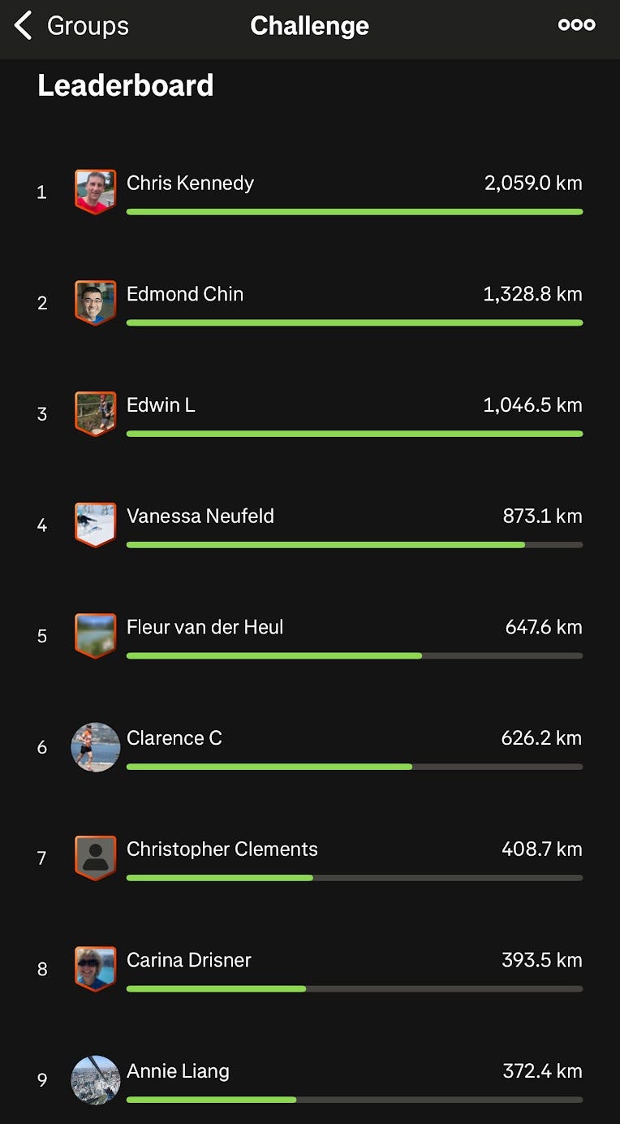Tap Fleur van der Heul's avatar
The width and height of the screenshot is (620, 1124).
click(x=95, y=635)
